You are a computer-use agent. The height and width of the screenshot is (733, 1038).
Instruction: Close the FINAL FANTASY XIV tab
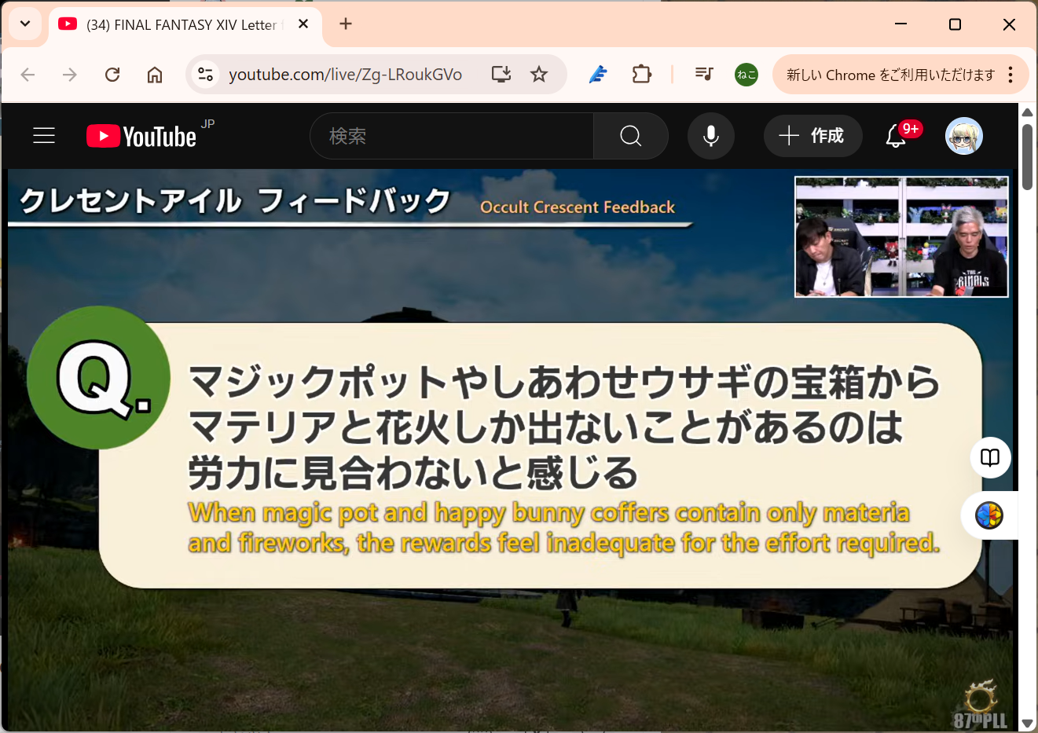coord(303,24)
